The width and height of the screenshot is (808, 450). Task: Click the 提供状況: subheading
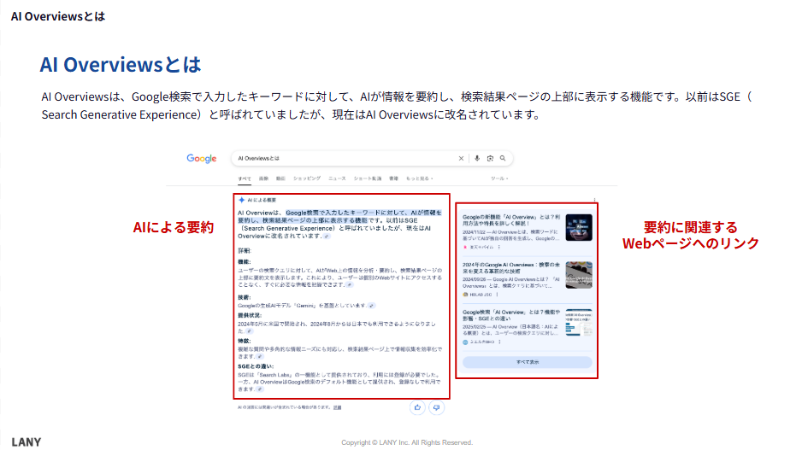point(250,315)
